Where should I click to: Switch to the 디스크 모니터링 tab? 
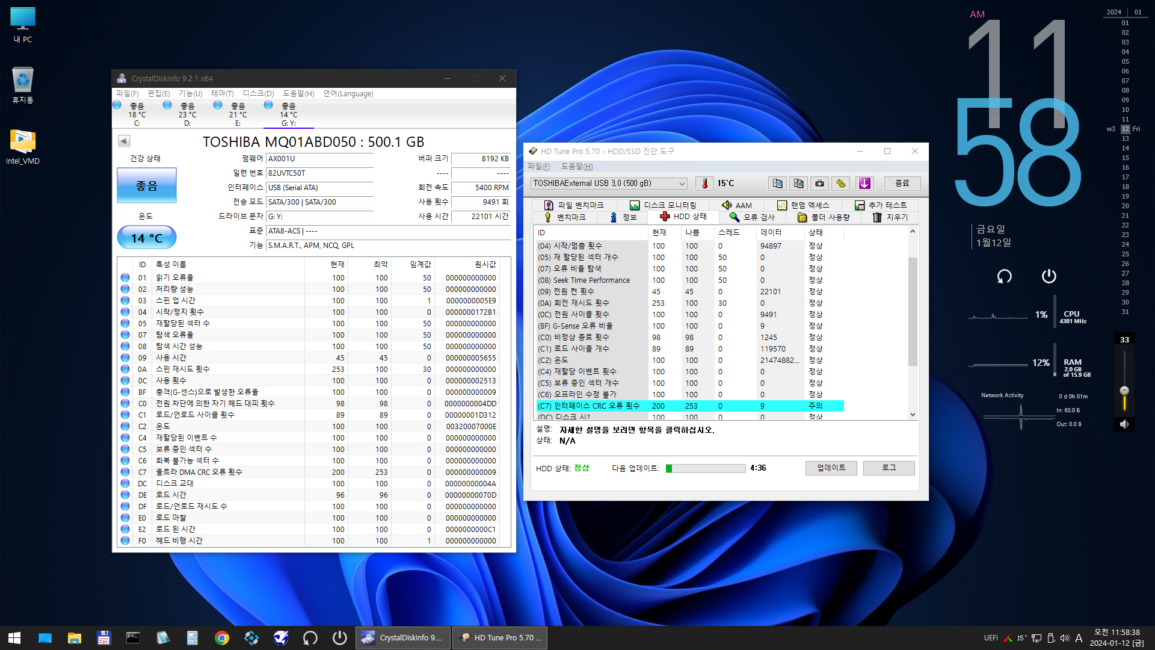click(663, 205)
